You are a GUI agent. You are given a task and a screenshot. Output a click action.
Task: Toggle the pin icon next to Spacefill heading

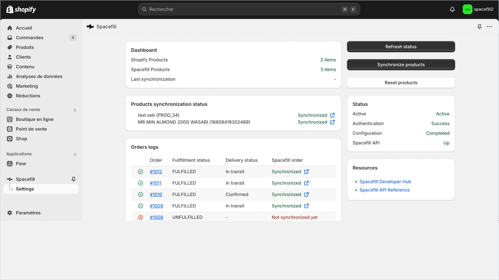[x=479, y=27]
